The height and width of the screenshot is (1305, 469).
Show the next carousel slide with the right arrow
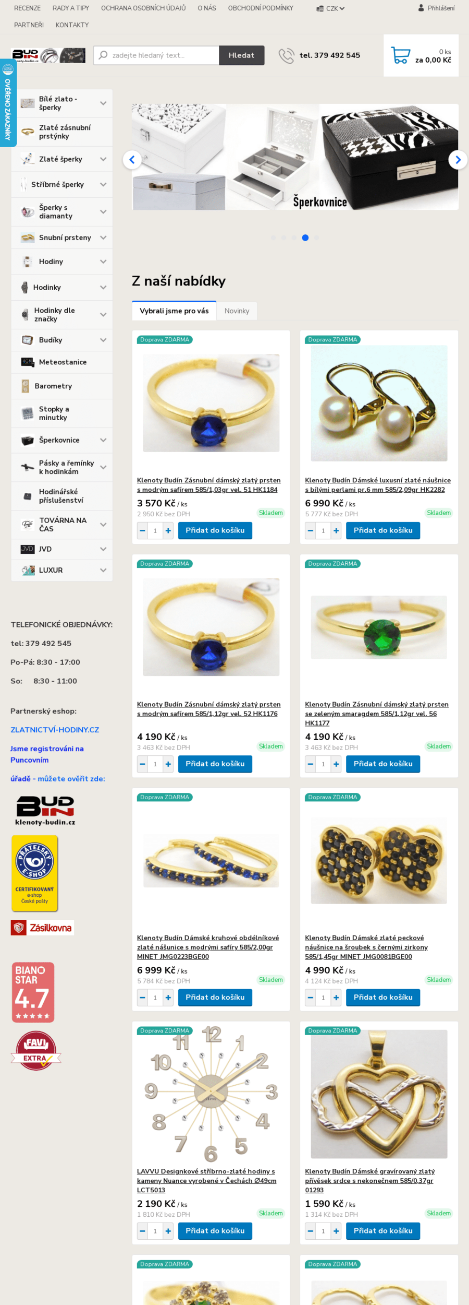[458, 160]
